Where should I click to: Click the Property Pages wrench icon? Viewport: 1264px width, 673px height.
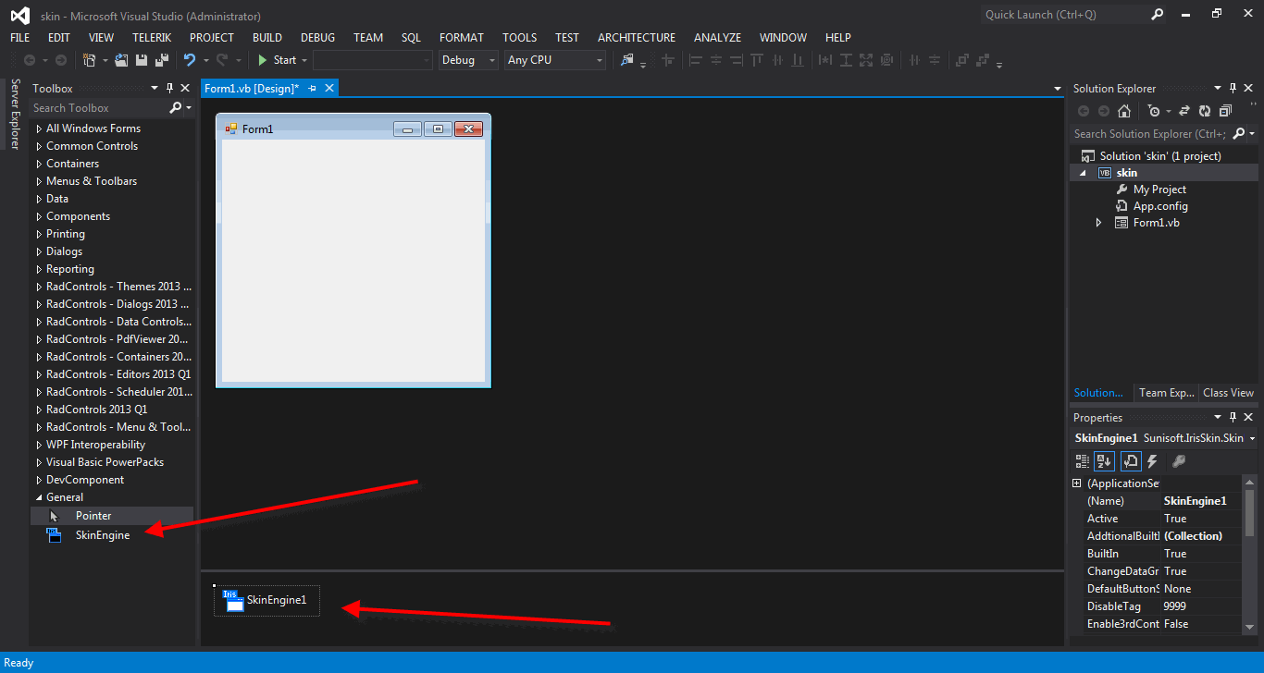(1179, 460)
